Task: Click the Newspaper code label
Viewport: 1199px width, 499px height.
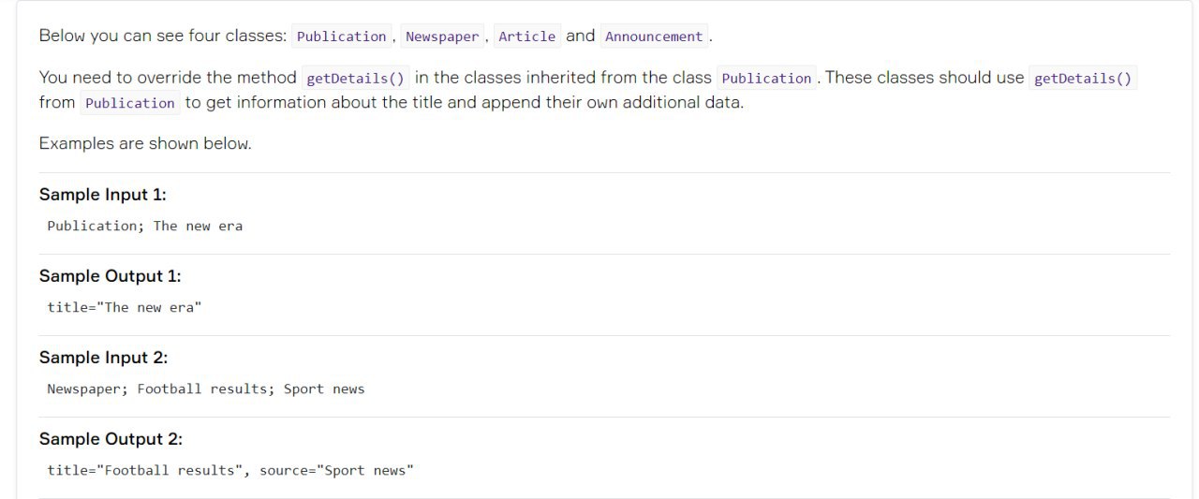Action: [442, 37]
